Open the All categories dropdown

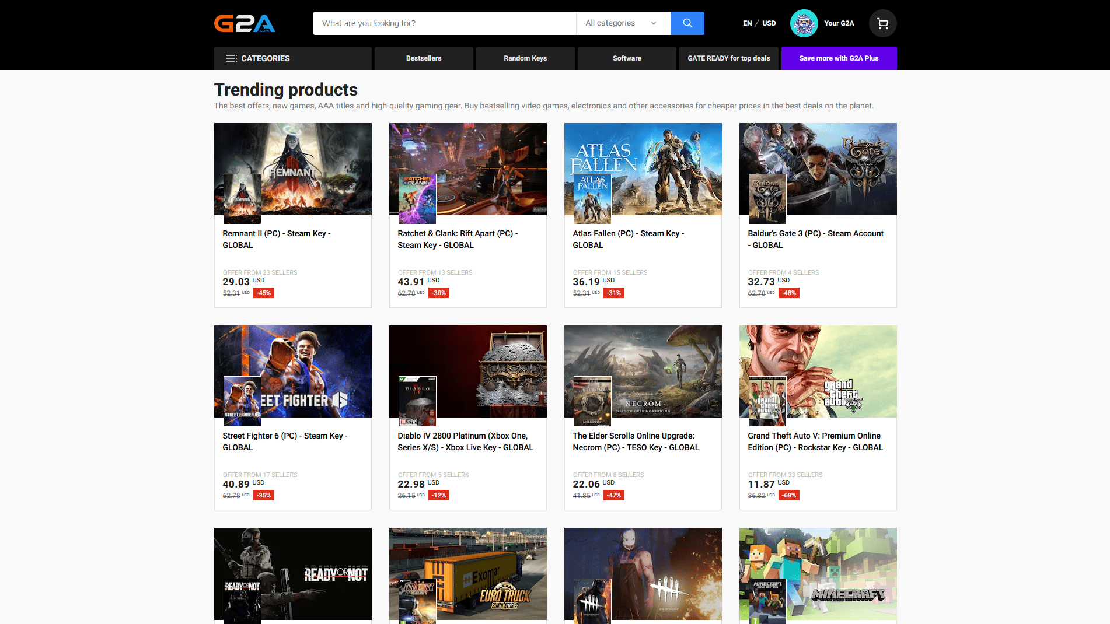(x=620, y=23)
